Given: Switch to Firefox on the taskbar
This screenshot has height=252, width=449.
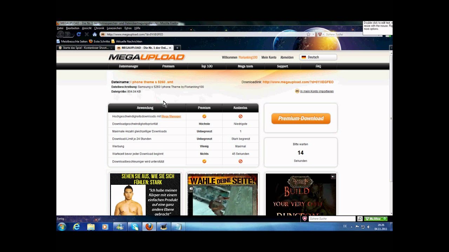Looking at the screenshot, I should [149, 227].
